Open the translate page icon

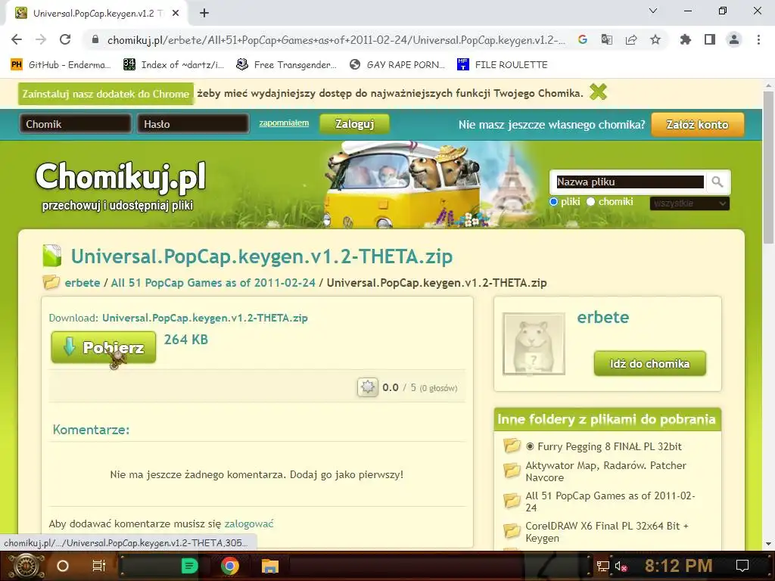(607, 39)
